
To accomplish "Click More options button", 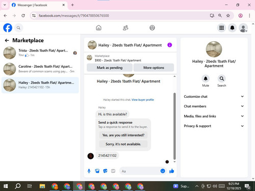I will [154, 68].
